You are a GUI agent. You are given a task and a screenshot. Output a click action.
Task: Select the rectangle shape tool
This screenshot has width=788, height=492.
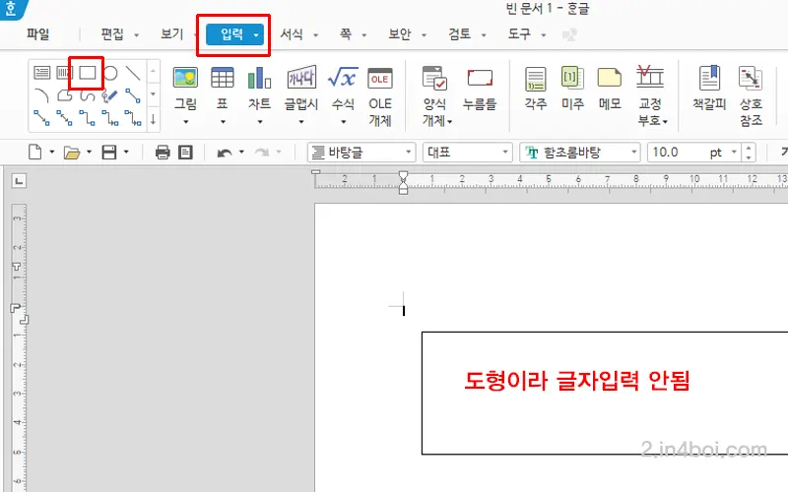88,73
